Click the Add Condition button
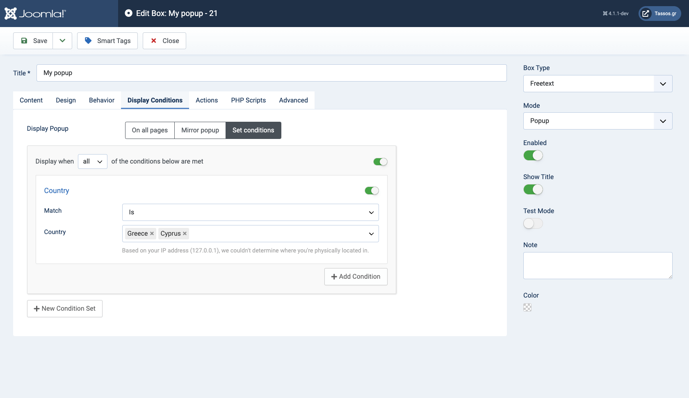 [x=356, y=277]
